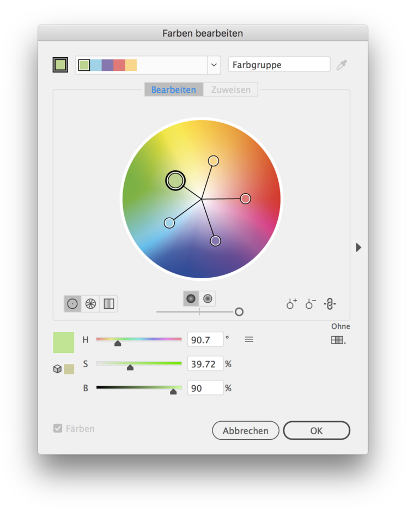Click the S value field showing 39.72

tap(205, 364)
